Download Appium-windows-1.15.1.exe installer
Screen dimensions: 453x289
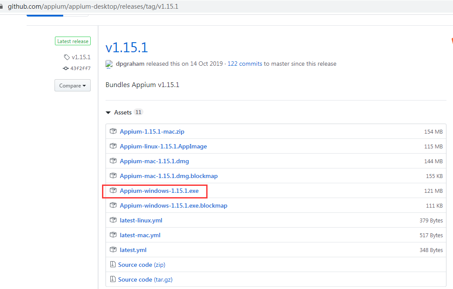pyautogui.click(x=159, y=191)
